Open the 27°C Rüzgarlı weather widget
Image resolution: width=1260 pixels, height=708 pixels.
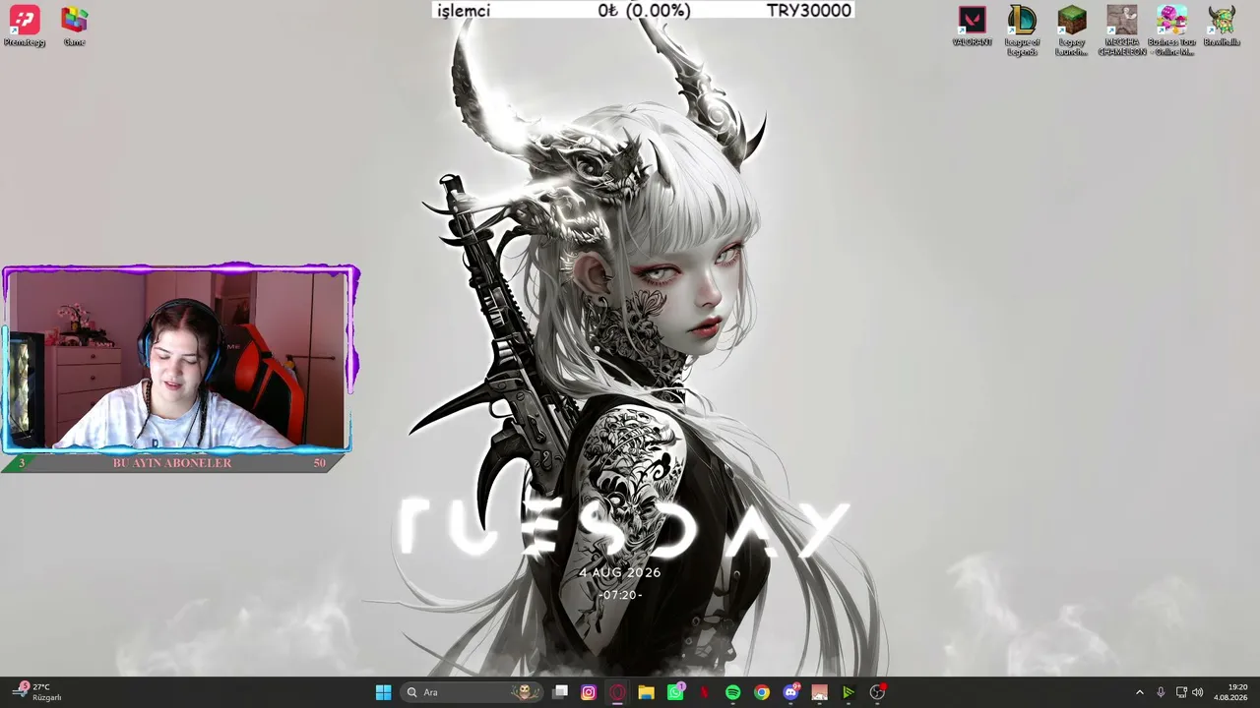tap(39, 692)
